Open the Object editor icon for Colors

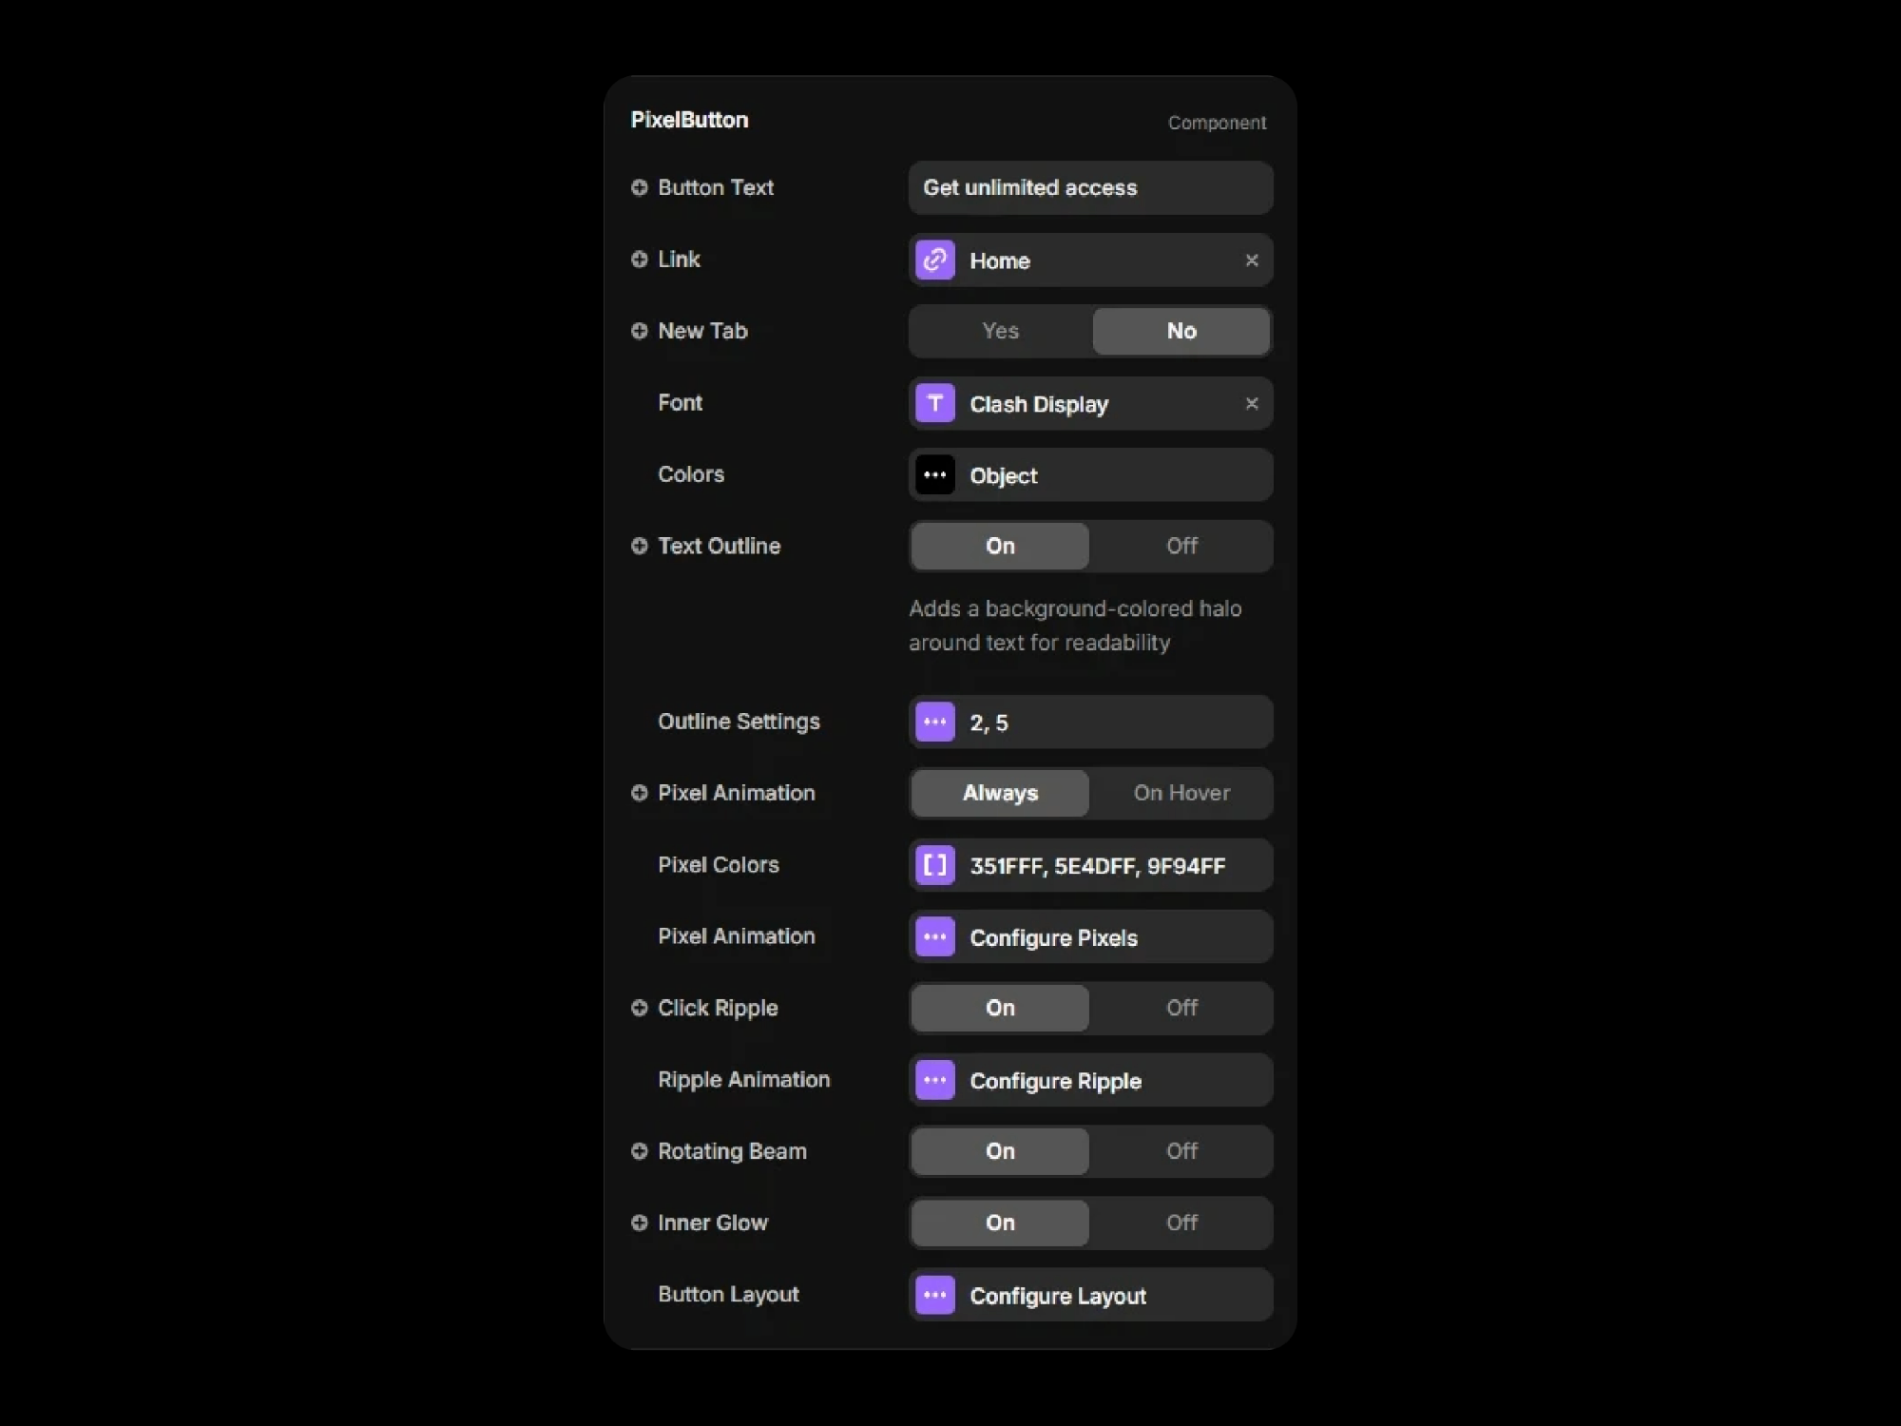point(934,475)
